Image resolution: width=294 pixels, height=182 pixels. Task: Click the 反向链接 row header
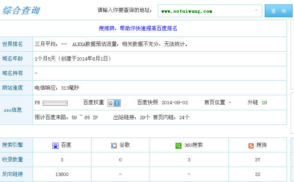click(12, 174)
